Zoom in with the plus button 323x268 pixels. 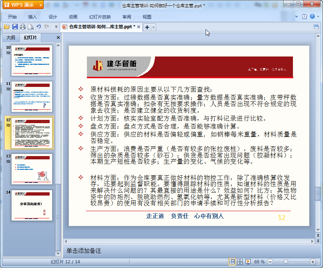tap(313, 262)
